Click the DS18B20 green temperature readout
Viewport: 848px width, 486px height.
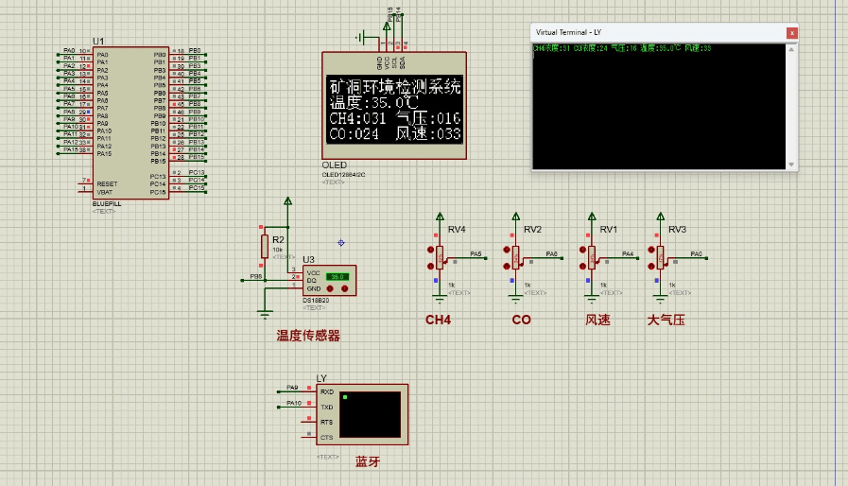coord(337,276)
